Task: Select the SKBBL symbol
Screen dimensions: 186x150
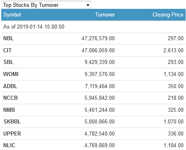Action: (x=12, y=121)
